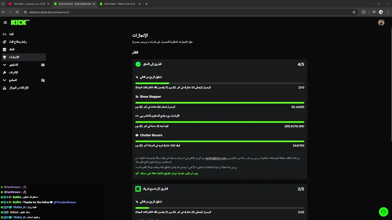The height and width of the screenshot is (220, 392).
Task: Expand the المجتمع community section chevron
Action: pyautogui.click(x=5, y=80)
